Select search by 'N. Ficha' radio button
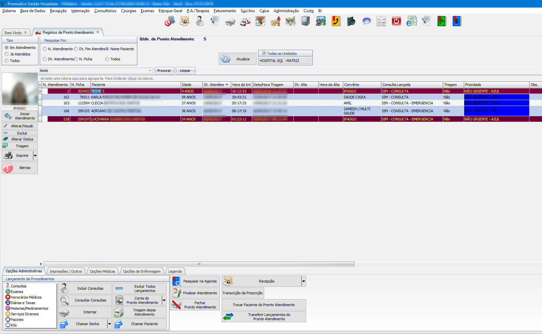Screen dimensions: 542x334 click(x=76, y=59)
